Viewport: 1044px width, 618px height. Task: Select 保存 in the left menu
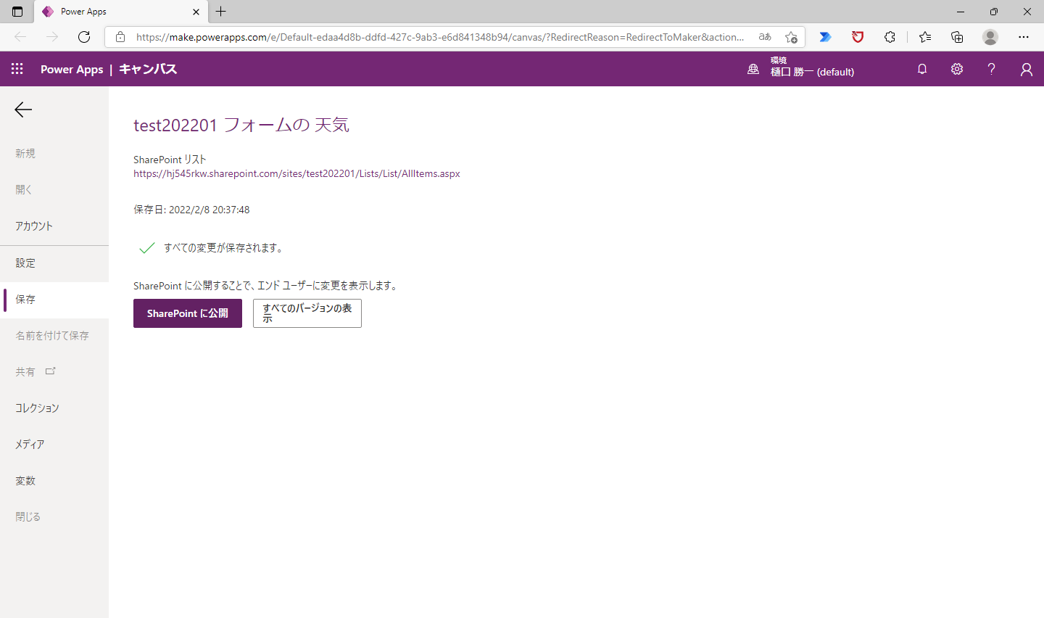point(54,300)
